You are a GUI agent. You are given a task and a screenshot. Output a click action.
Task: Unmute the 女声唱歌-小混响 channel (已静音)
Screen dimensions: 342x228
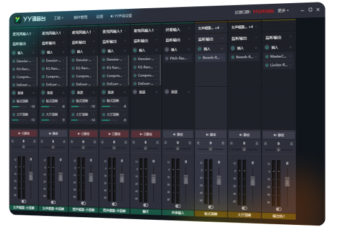pos(24,133)
